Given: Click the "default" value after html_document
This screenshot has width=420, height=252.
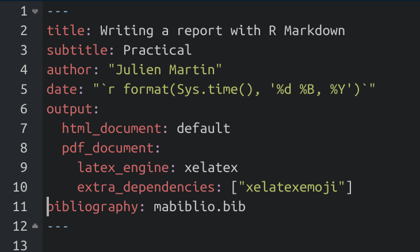Looking at the screenshot, I should 204,129.
